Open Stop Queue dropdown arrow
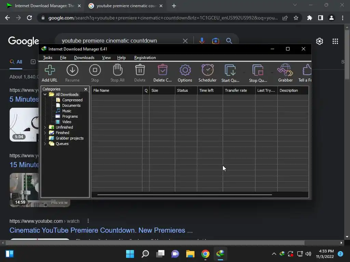Image resolution: width=350 pixels, height=262 pixels. point(272,72)
